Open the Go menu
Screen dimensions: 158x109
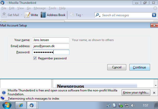click(29, 8)
